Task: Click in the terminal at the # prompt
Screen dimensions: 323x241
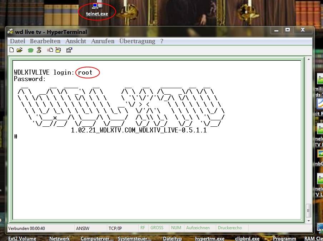Action: click(16, 136)
